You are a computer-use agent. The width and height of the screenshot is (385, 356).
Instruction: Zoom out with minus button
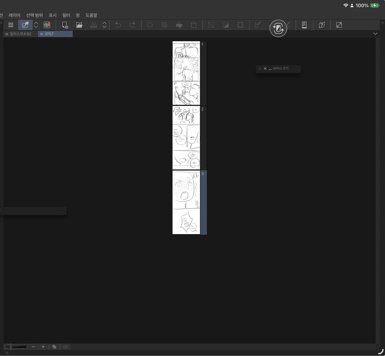[33, 347]
